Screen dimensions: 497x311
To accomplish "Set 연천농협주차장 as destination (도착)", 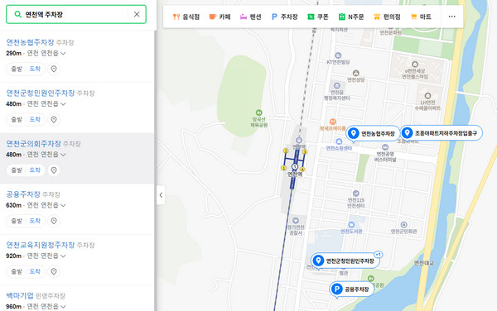I will pyautogui.click(x=35, y=69).
